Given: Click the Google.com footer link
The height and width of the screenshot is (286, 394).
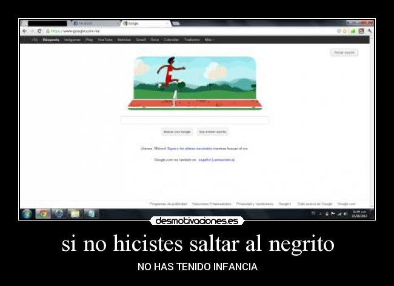Looking at the screenshot, I should pos(347,204).
